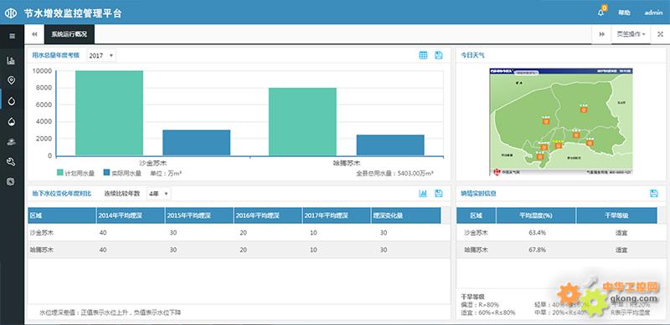The height and width of the screenshot is (325, 670).
Task: Toggle fullscreen with the expand icon
Action: (x=660, y=34)
